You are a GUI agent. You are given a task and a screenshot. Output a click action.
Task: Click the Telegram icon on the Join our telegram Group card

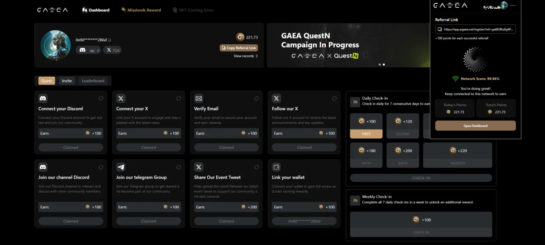click(x=121, y=167)
